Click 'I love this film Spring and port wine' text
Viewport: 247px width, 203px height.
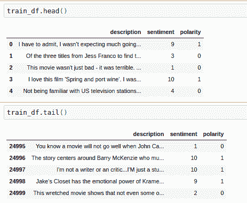84,79
